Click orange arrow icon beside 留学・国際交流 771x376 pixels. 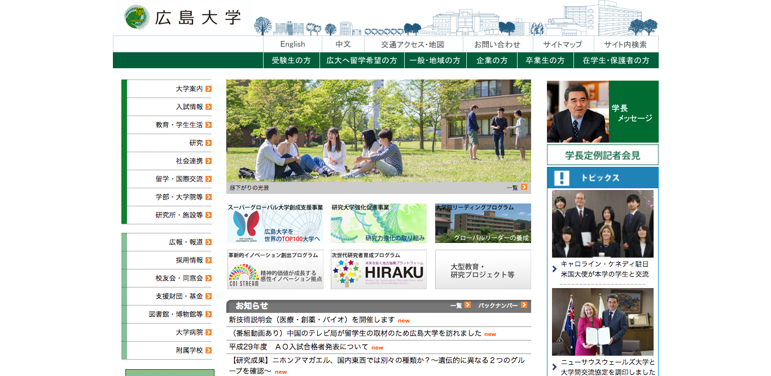209,179
